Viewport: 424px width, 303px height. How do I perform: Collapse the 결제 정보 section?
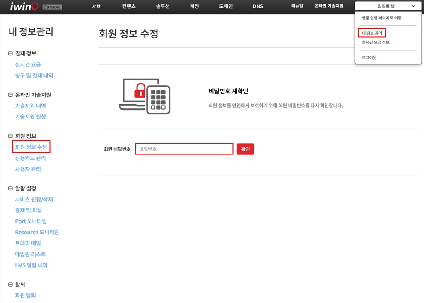[10, 53]
